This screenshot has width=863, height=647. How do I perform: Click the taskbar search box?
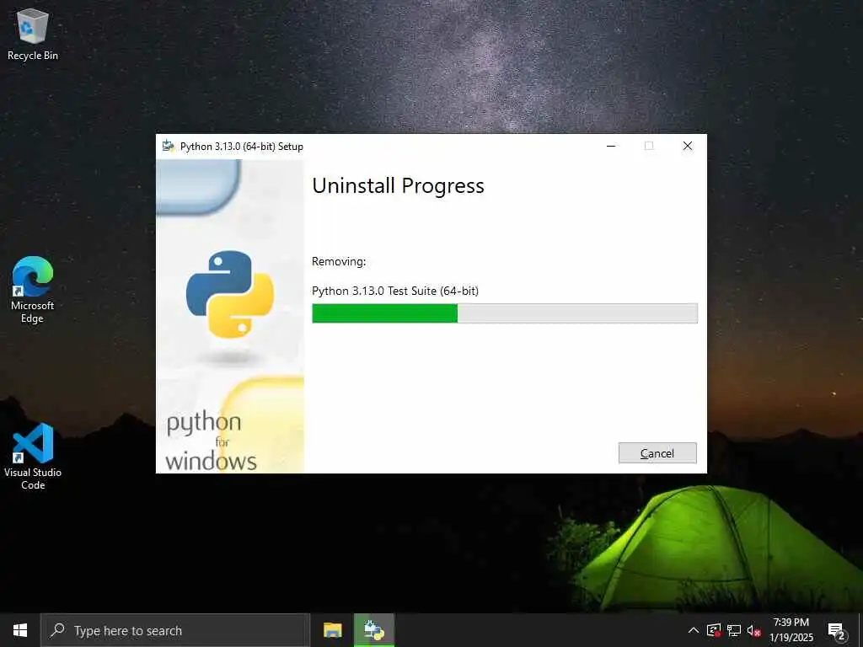[175, 630]
